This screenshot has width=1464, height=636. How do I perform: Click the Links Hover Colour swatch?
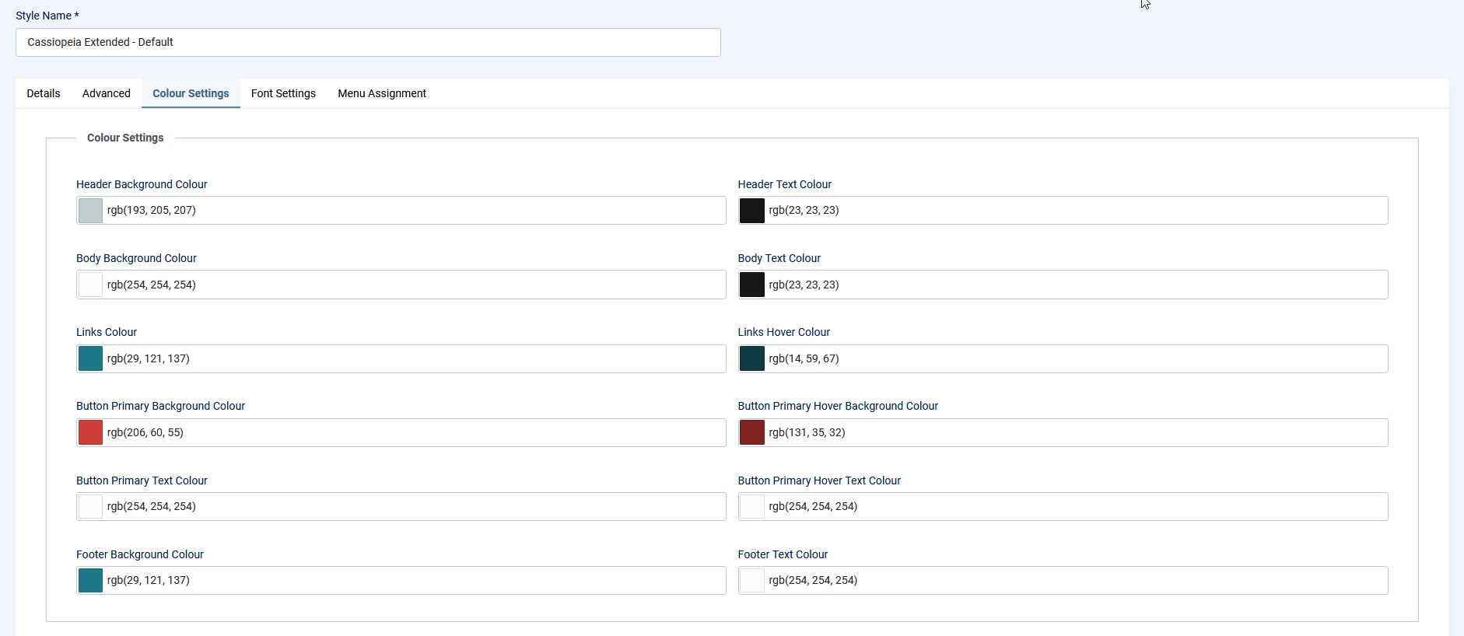[x=751, y=358]
